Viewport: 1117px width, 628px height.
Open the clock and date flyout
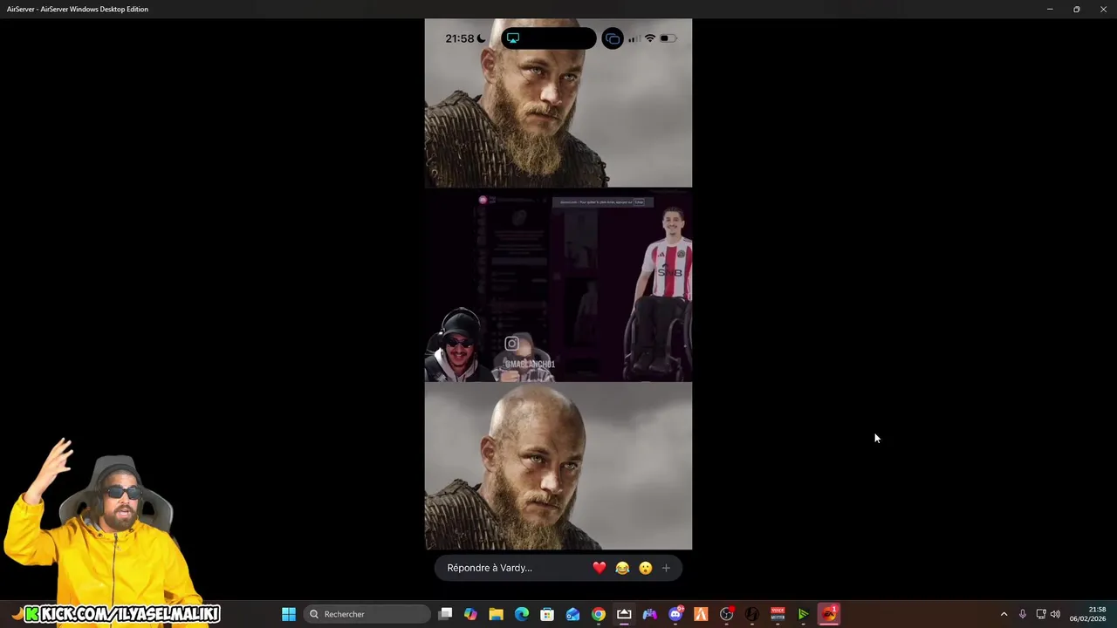pyautogui.click(x=1088, y=614)
